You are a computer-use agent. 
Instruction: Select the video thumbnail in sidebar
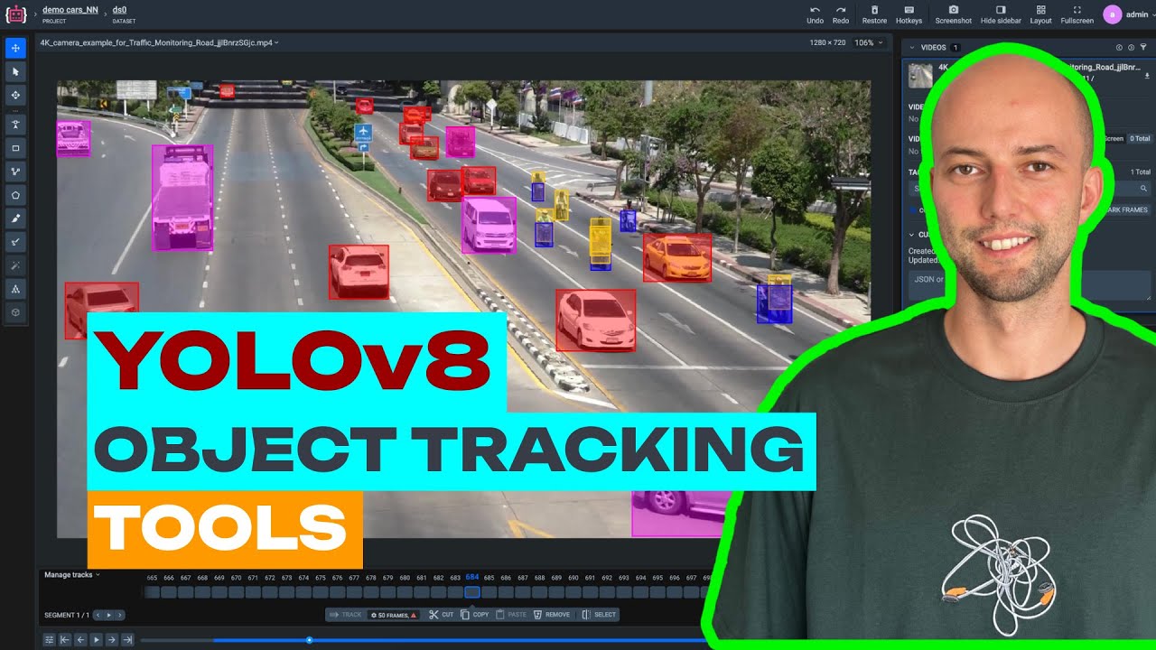tap(920, 75)
